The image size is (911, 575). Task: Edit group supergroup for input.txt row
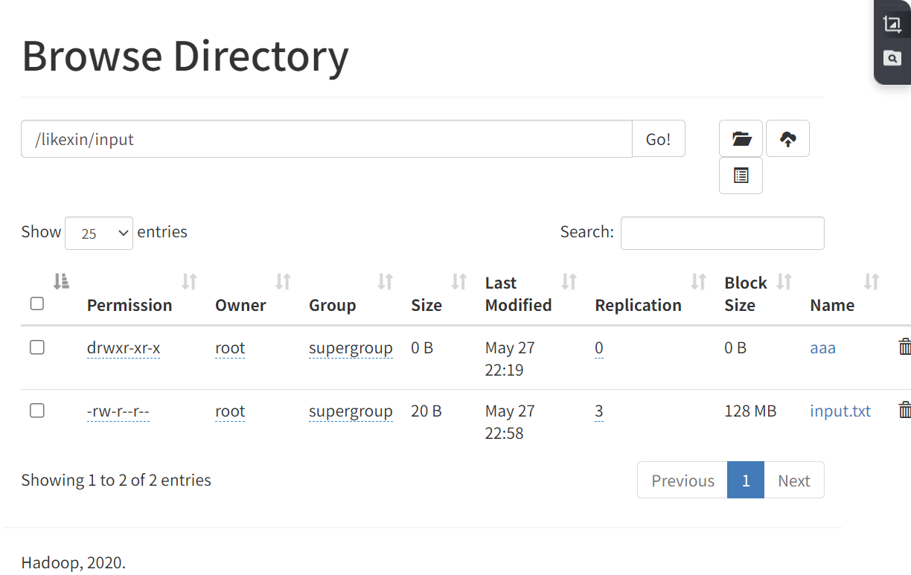point(351,411)
